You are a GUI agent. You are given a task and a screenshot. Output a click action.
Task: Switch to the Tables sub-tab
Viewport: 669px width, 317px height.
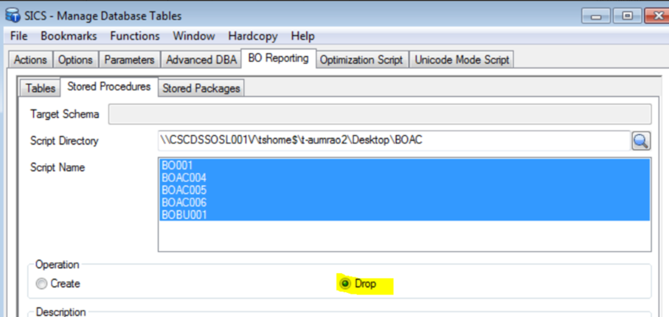click(x=40, y=88)
